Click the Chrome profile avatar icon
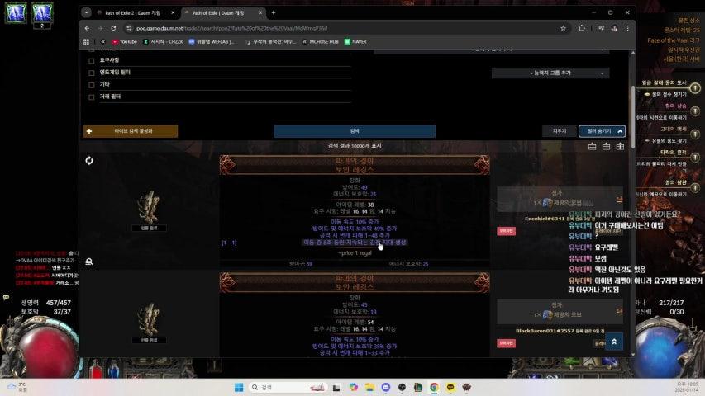The image size is (705, 396). [614, 28]
